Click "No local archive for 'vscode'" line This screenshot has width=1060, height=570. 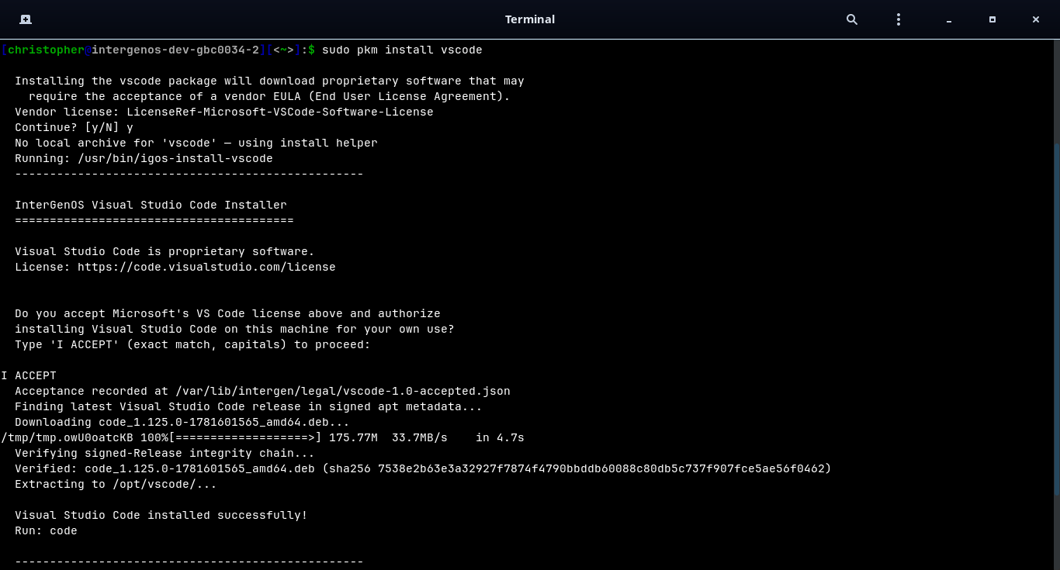click(196, 143)
